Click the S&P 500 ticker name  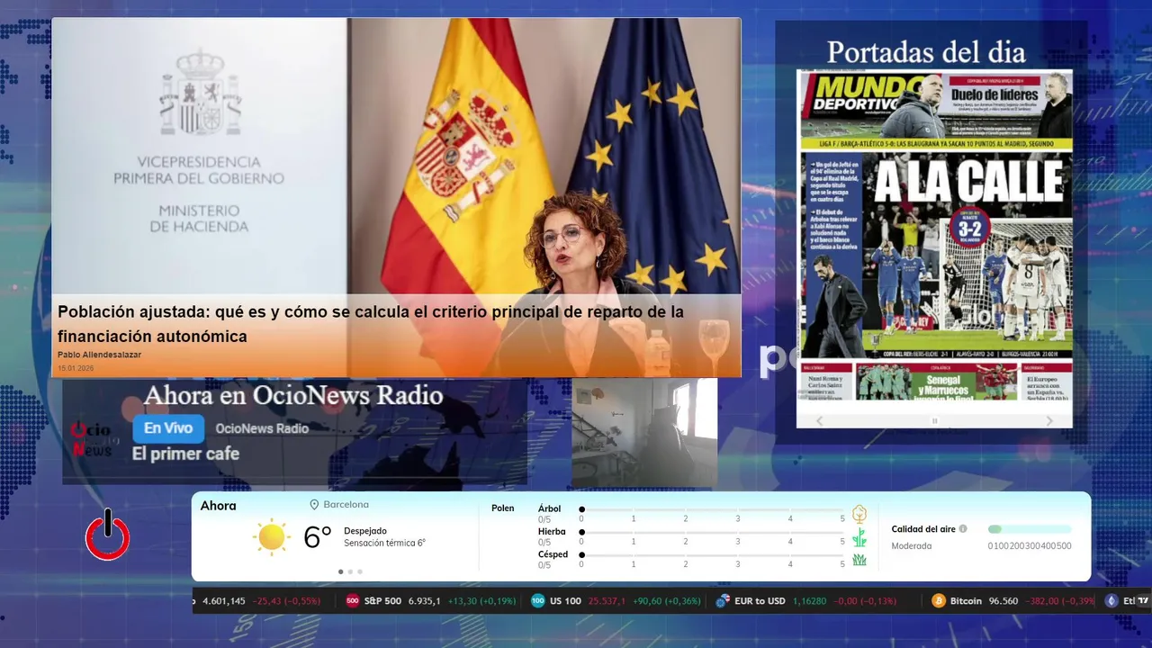382,601
